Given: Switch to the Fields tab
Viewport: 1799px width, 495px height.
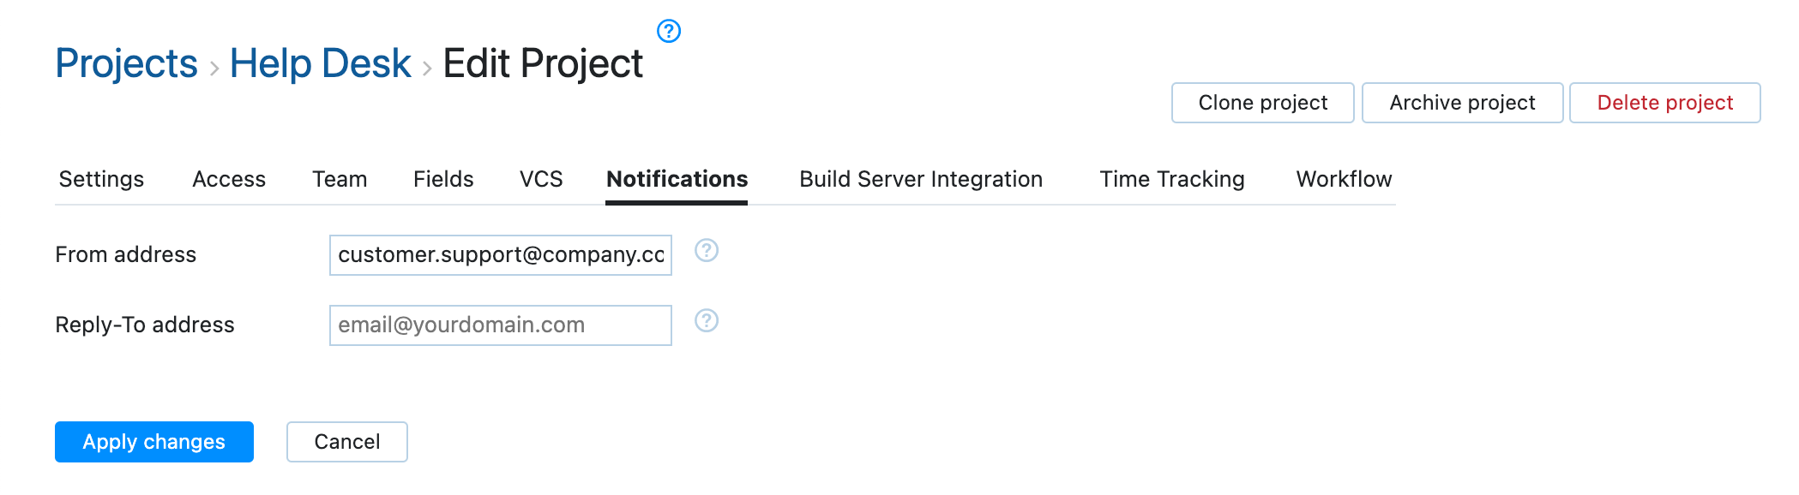Looking at the screenshot, I should (442, 179).
